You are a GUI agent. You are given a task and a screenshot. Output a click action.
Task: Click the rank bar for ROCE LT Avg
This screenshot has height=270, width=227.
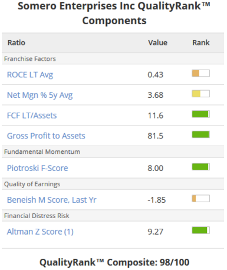[200, 73]
